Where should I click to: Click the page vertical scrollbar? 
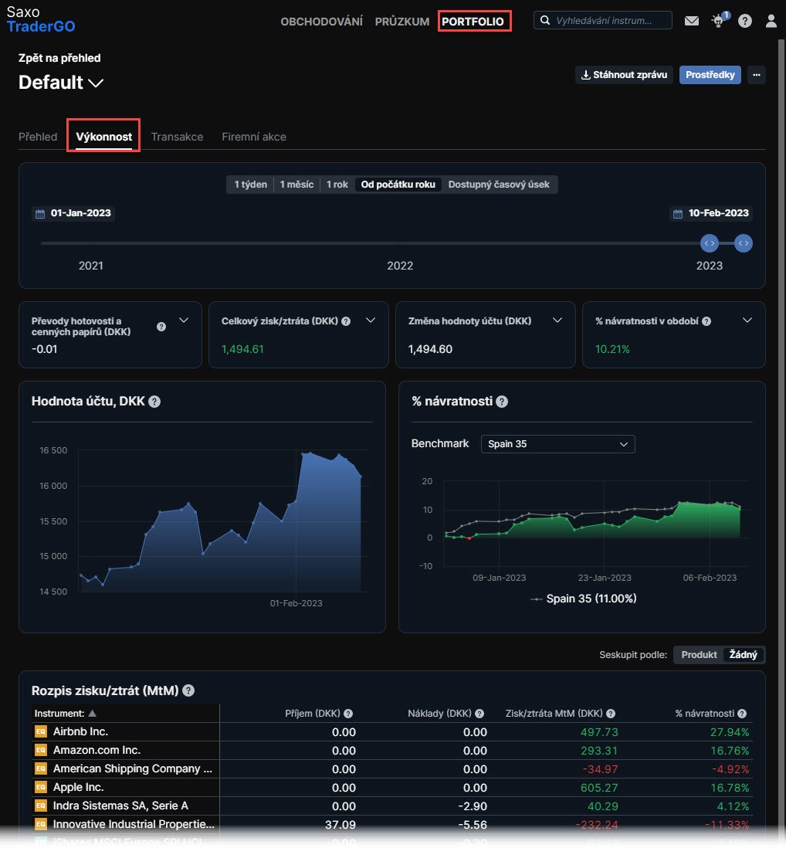(782, 432)
